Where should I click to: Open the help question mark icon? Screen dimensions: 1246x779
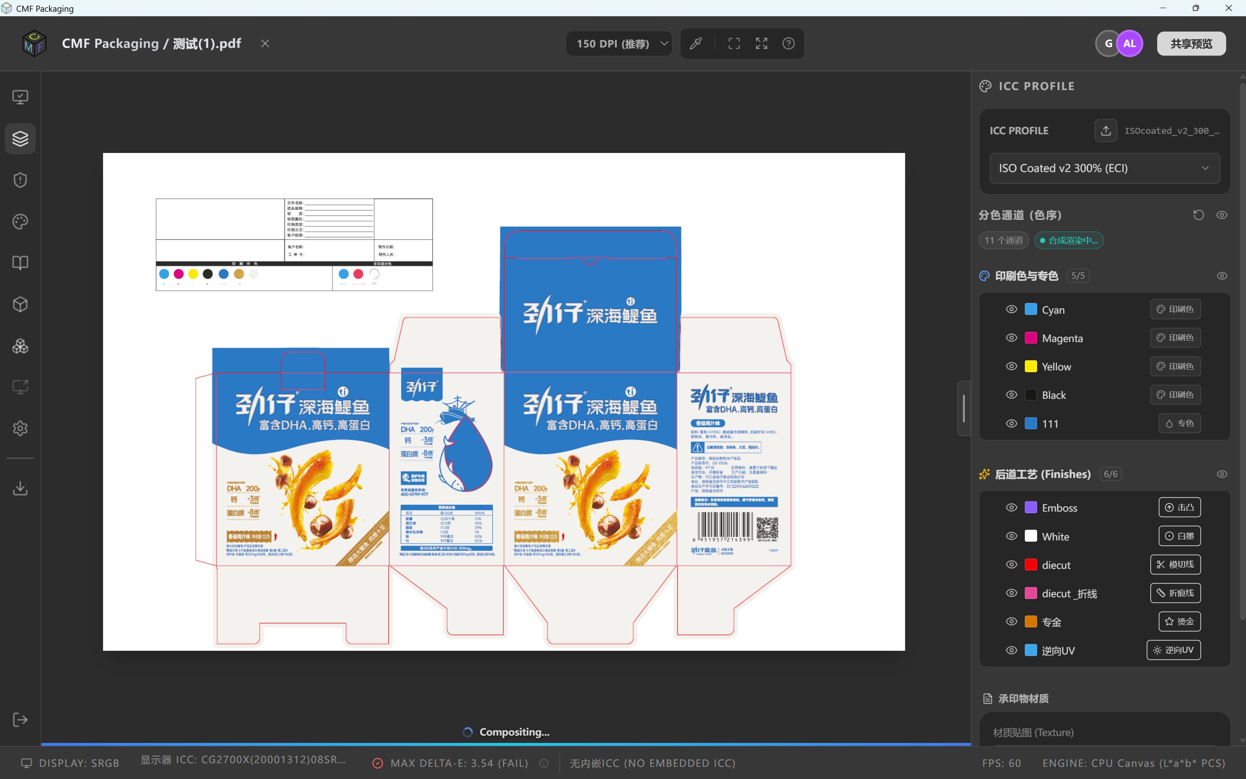(789, 43)
